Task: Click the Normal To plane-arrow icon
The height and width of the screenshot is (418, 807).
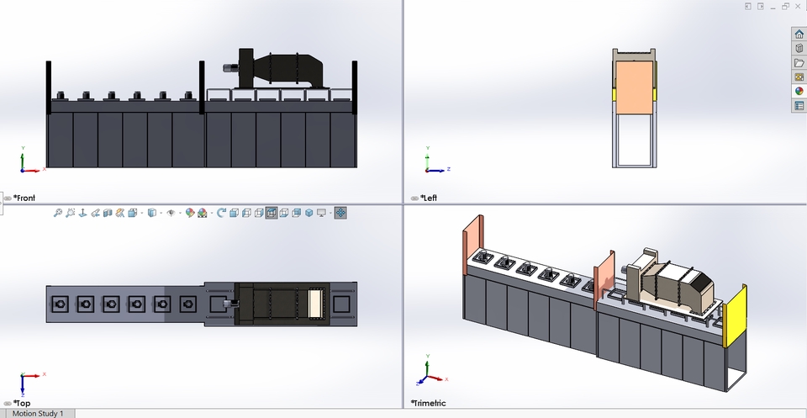Action: point(83,213)
